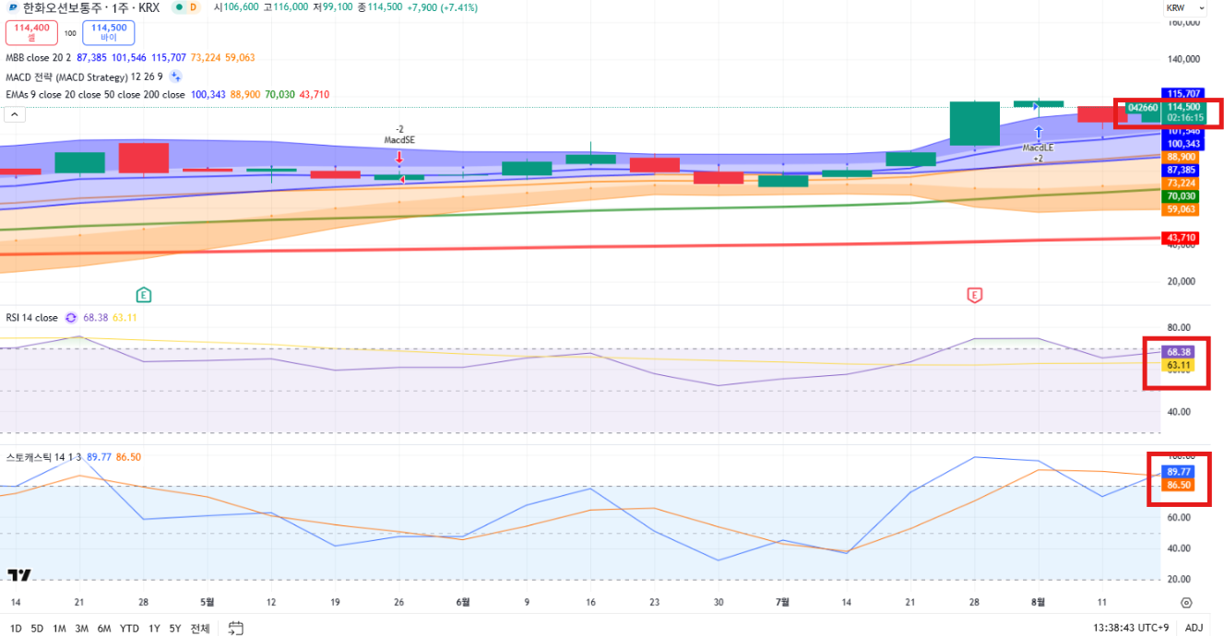This screenshot has width=1224, height=636.
Task: Open the KRW currency dropdown
Action: pos(1185,7)
